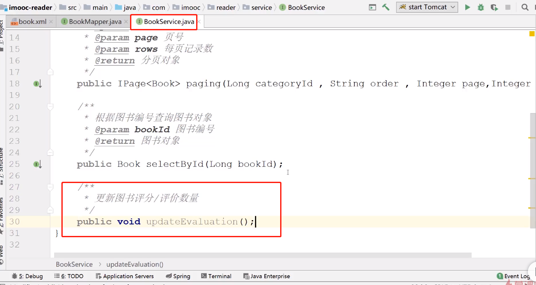This screenshot has width=536, height=285.
Task: Click the Build project hammer icon
Action: [x=386, y=7]
